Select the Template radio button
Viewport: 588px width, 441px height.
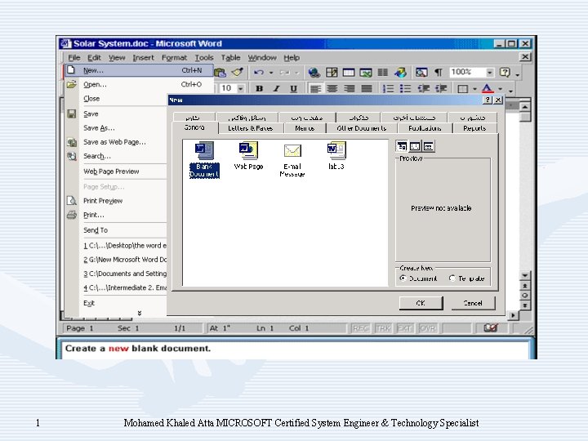click(452, 278)
